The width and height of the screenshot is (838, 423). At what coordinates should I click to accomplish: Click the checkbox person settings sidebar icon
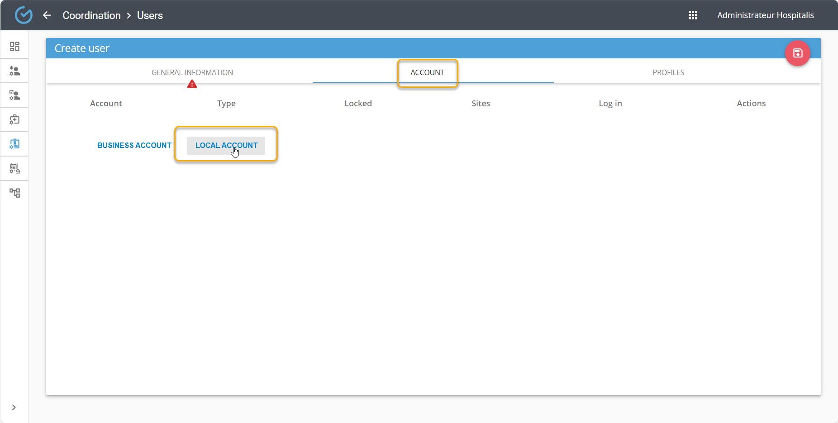pyautogui.click(x=14, y=95)
